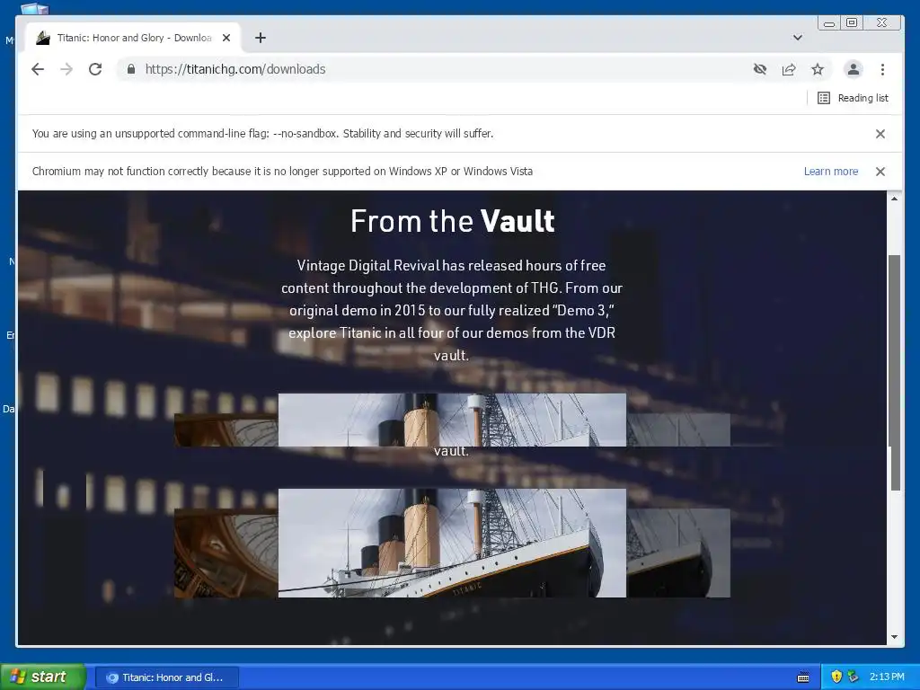The image size is (920, 690).
Task: Click the upper cropped funnel banner image
Action: pyautogui.click(x=452, y=420)
